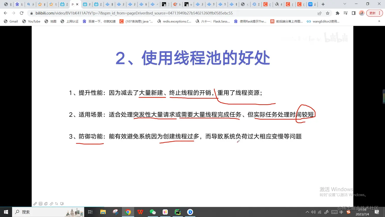Click the taskbar 搜索 search box

coord(48,212)
